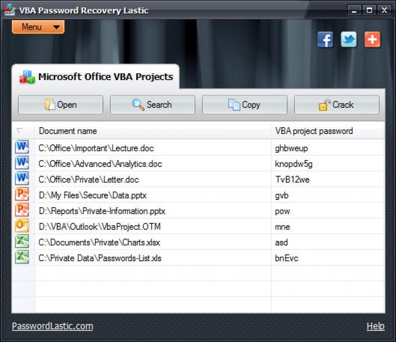Click the sort arrow in the header column
Screen dimensions: 396x342
22,131
